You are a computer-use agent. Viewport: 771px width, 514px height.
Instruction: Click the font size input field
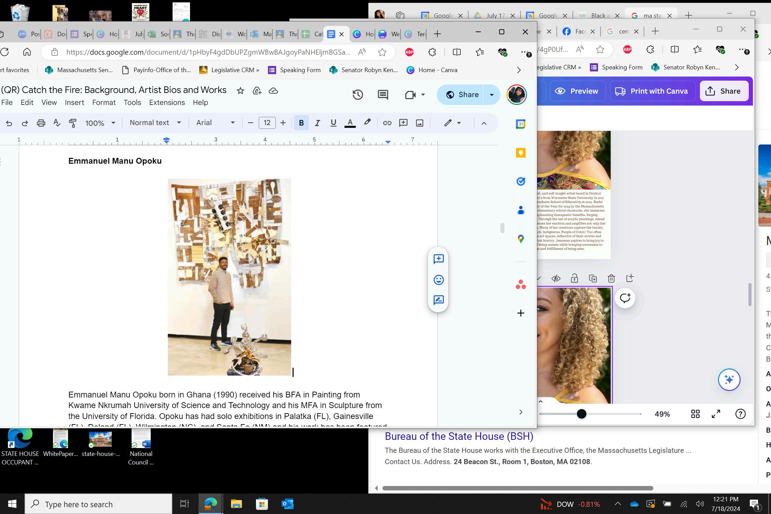tap(267, 123)
